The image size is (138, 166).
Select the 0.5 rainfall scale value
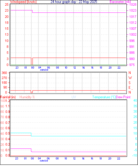click(x=8, y=134)
